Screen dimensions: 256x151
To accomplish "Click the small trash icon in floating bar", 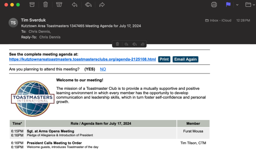I will 117,44.
